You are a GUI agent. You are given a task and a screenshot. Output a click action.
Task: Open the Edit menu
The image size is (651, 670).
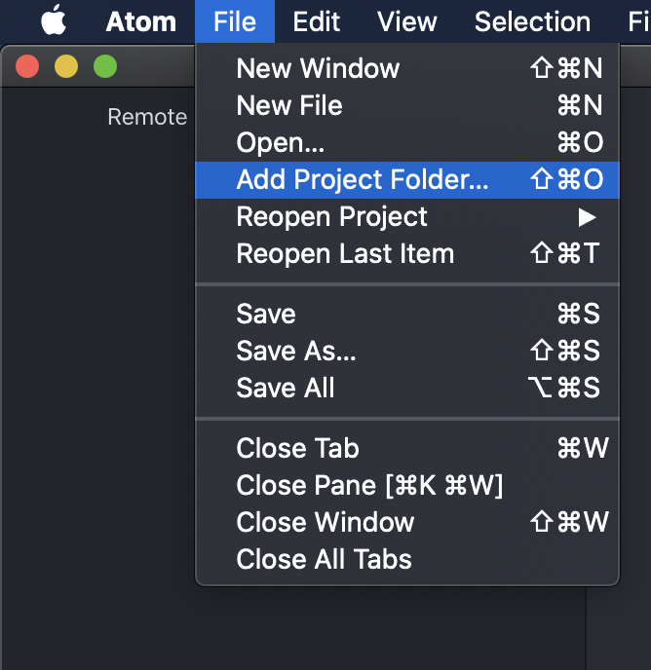(317, 21)
